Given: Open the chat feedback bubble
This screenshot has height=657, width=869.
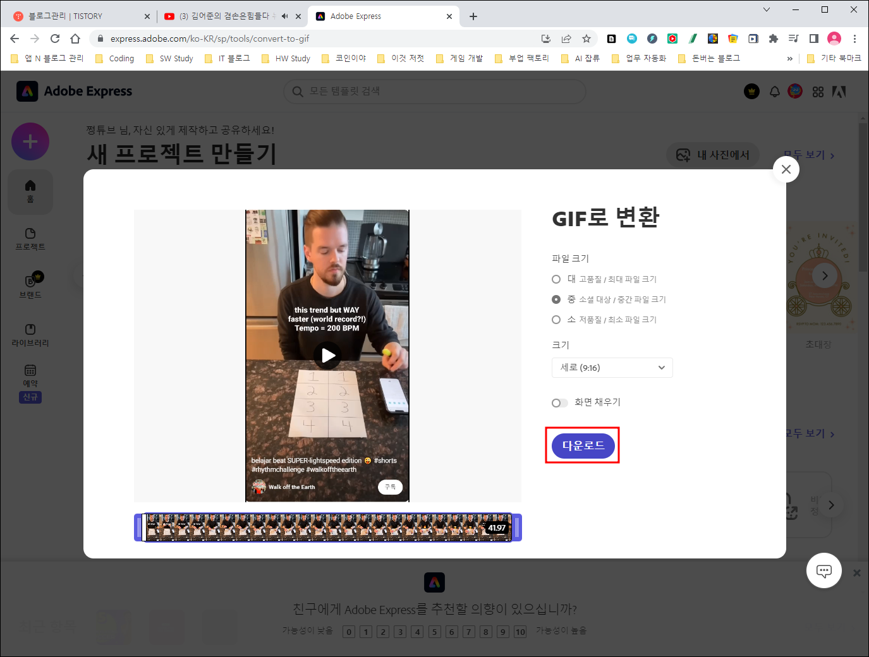Looking at the screenshot, I should coord(823,570).
